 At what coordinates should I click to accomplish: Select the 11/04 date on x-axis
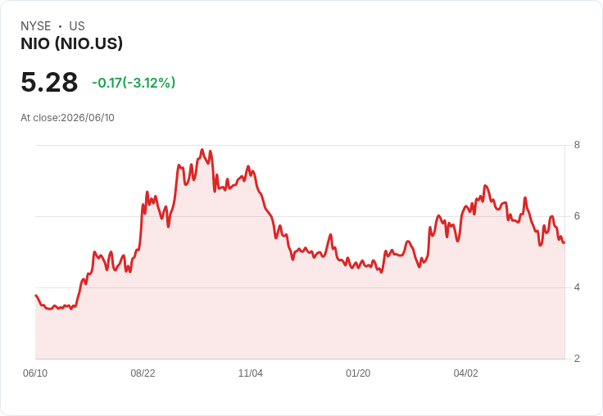click(x=251, y=373)
